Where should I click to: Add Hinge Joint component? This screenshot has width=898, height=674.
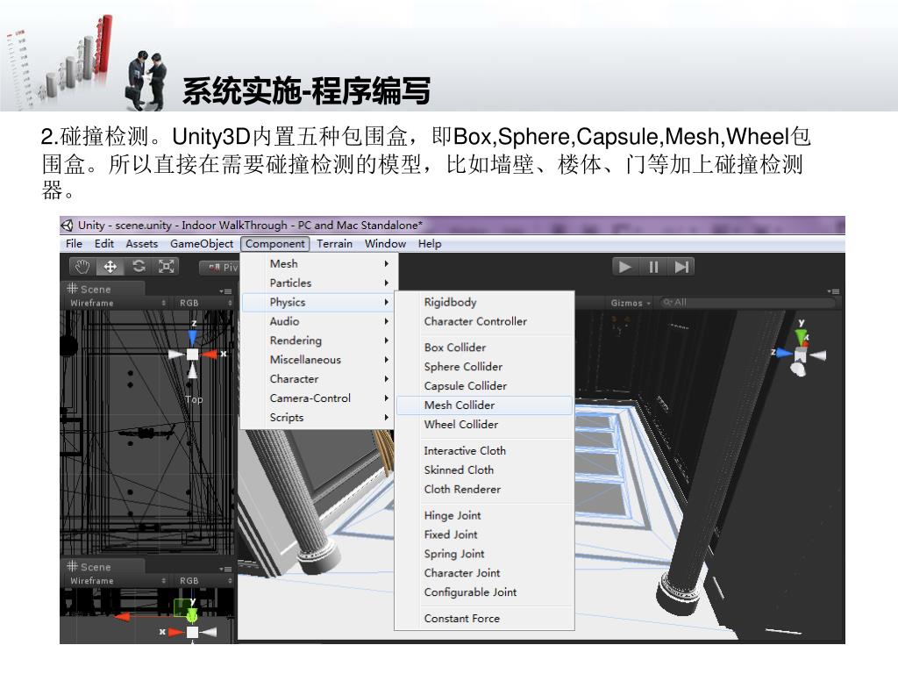tap(484, 515)
